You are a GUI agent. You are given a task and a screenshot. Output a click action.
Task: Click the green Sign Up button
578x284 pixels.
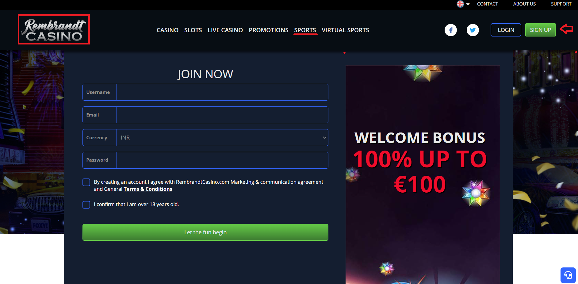click(x=540, y=30)
